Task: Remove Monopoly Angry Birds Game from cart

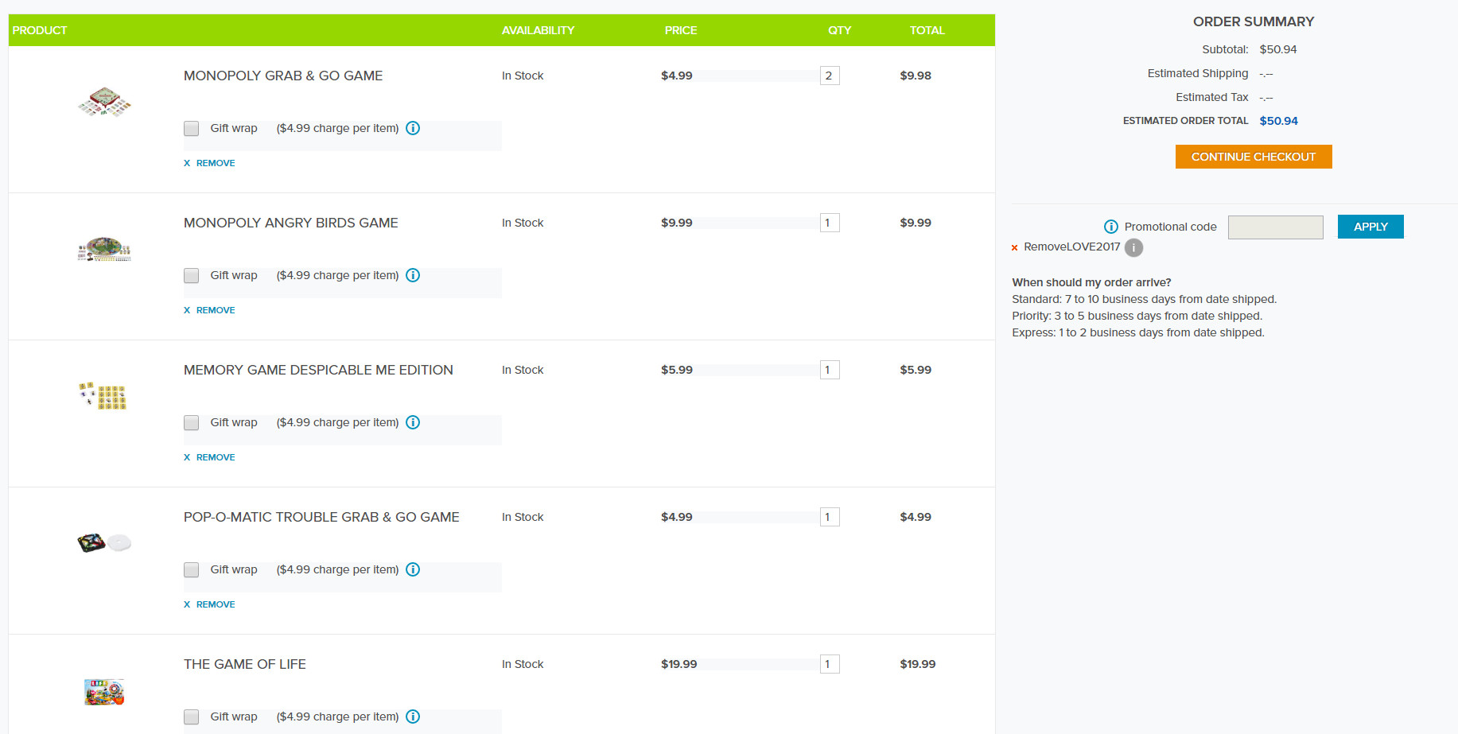Action: 209,310
